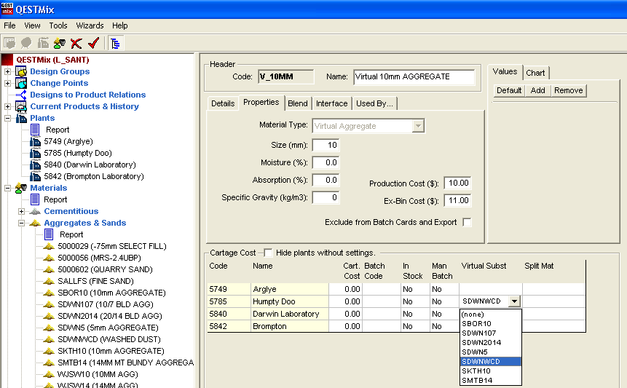Open the Wizards menu
627x388 pixels.
point(90,25)
